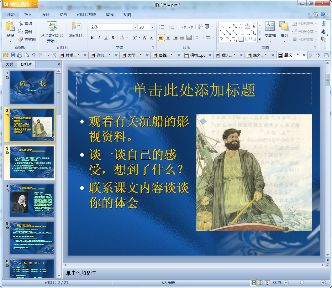The height and width of the screenshot is (288, 332).
Task: Increase indent level icon
Action: tap(191, 27)
